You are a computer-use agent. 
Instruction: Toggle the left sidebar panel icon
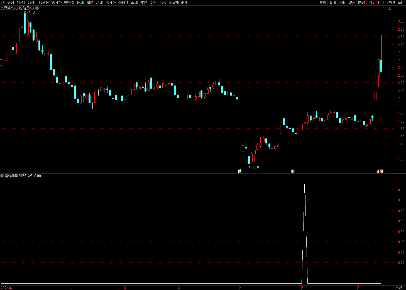click(x=3, y=3)
